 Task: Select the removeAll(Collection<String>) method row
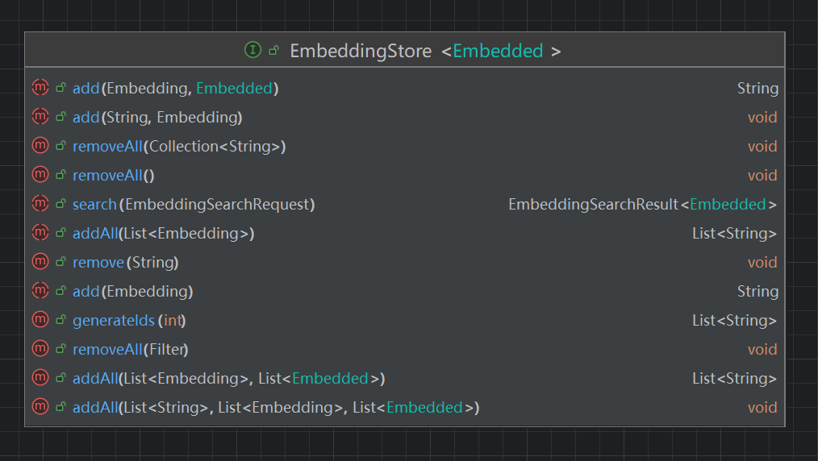[x=179, y=146]
